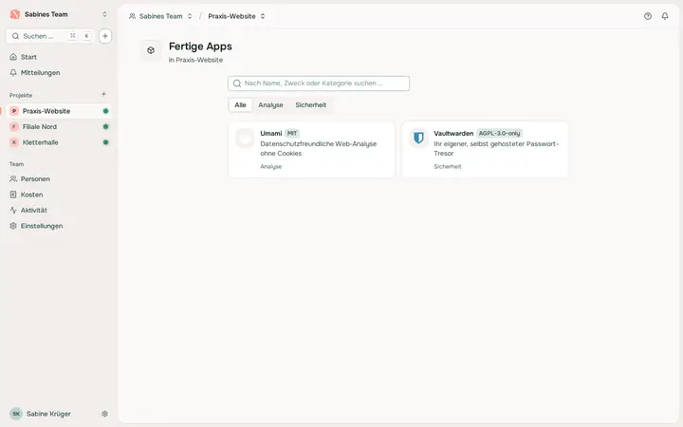Open Personen in the Team section
This screenshot has height=427, width=683.
click(59, 179)
